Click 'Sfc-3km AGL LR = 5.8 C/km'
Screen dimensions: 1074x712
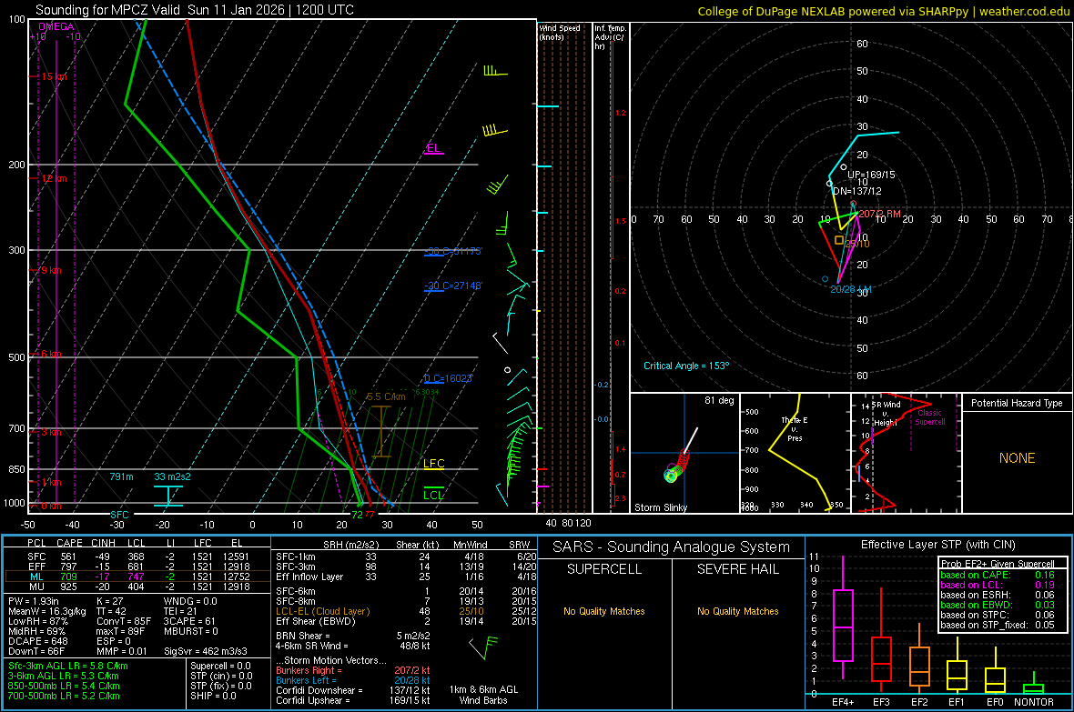point(68,666)
